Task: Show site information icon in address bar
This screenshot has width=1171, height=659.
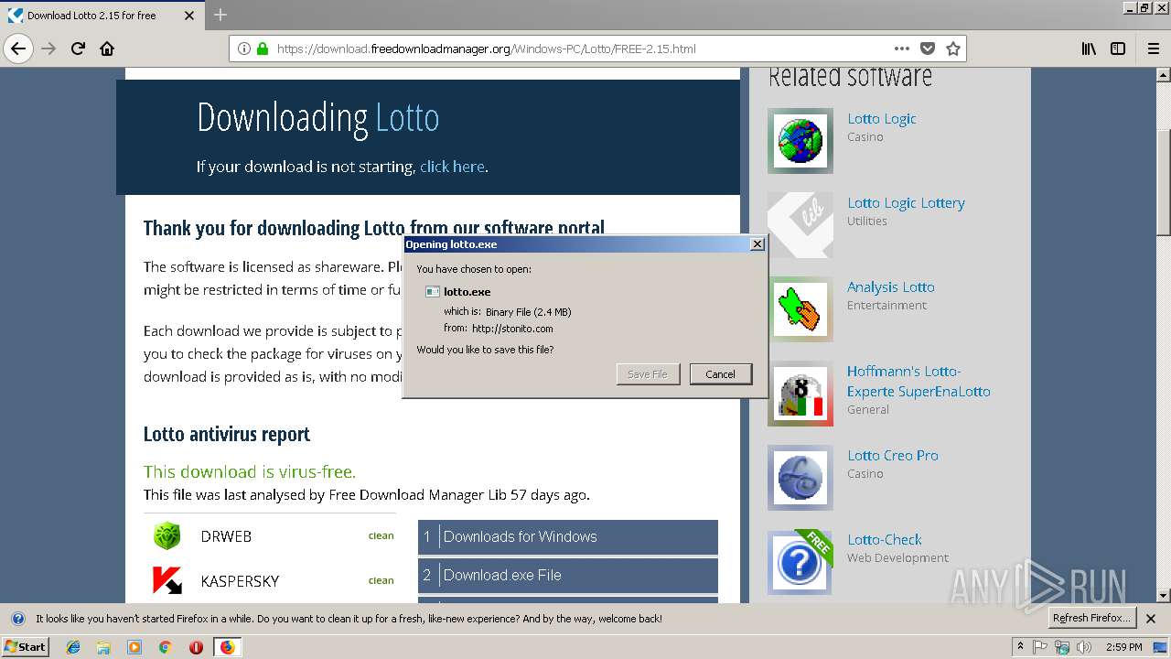Action: [244, 49]
